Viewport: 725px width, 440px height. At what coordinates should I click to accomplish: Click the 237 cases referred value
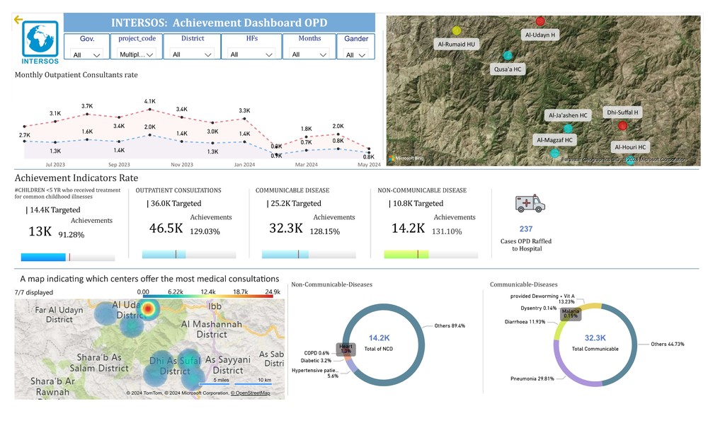tap(526, 228)
